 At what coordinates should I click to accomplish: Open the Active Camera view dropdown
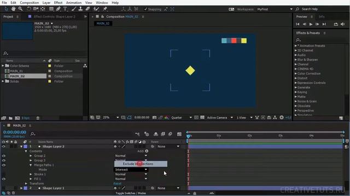(220, 118)
